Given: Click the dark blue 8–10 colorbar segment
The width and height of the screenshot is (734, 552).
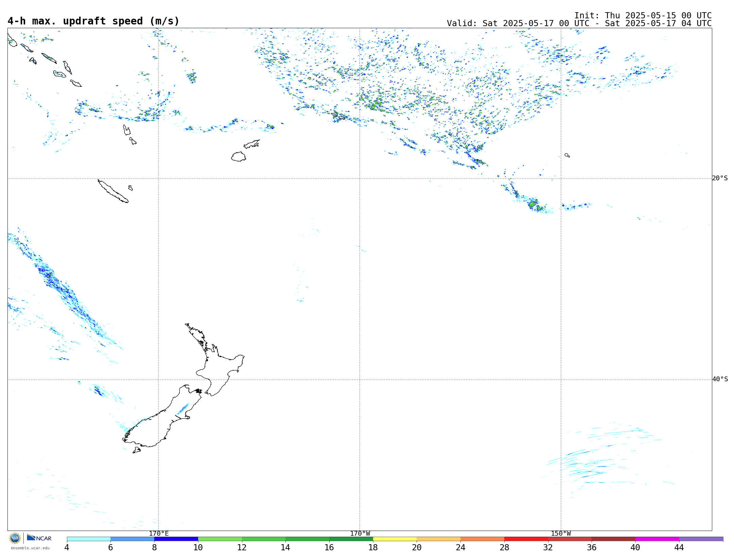Looking at the screenshot, I should 176,539.
